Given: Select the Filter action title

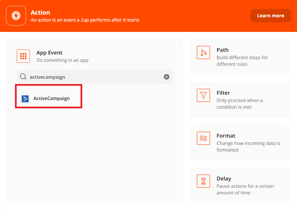Looking at the screenshot, I should point(223,93).
